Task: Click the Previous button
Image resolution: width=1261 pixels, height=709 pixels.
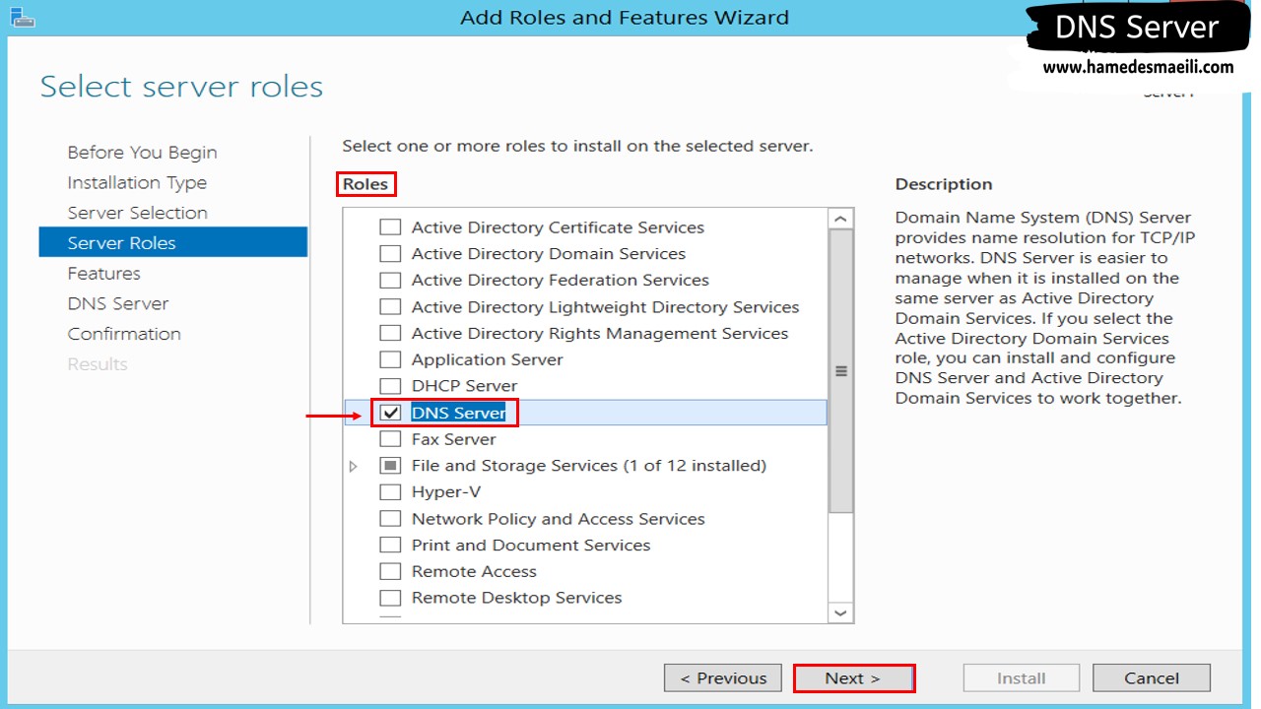Action: [723, 678]
